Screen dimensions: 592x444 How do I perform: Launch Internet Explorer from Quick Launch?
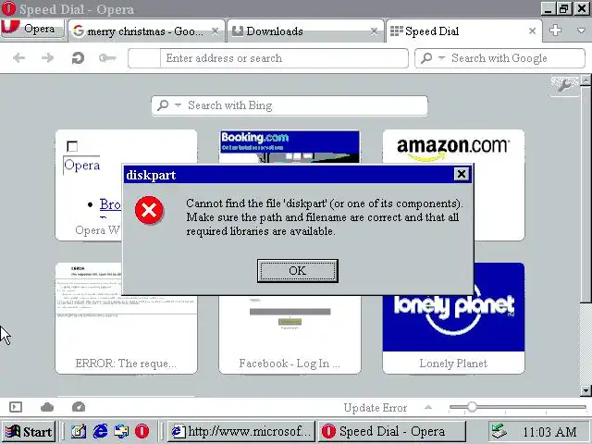100,432
